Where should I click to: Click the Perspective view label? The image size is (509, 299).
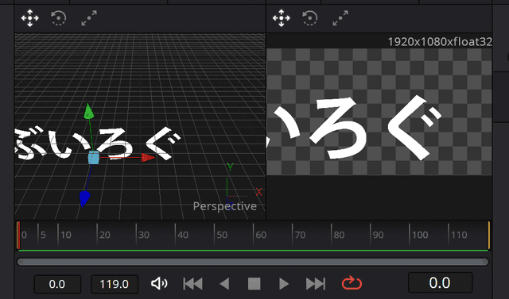coord(224,206)
